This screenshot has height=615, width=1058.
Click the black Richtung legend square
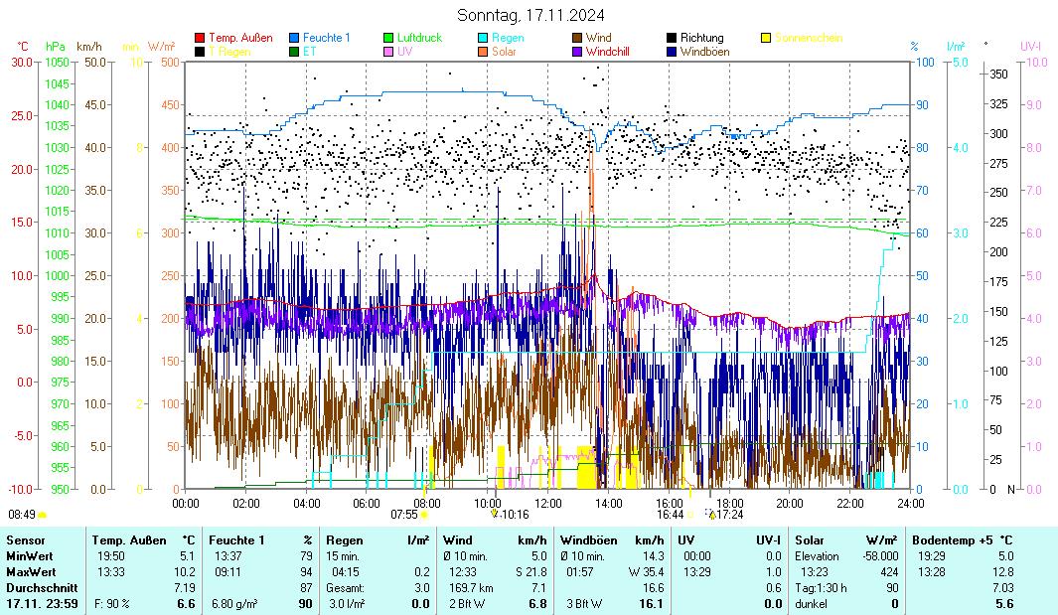(672, 38)
